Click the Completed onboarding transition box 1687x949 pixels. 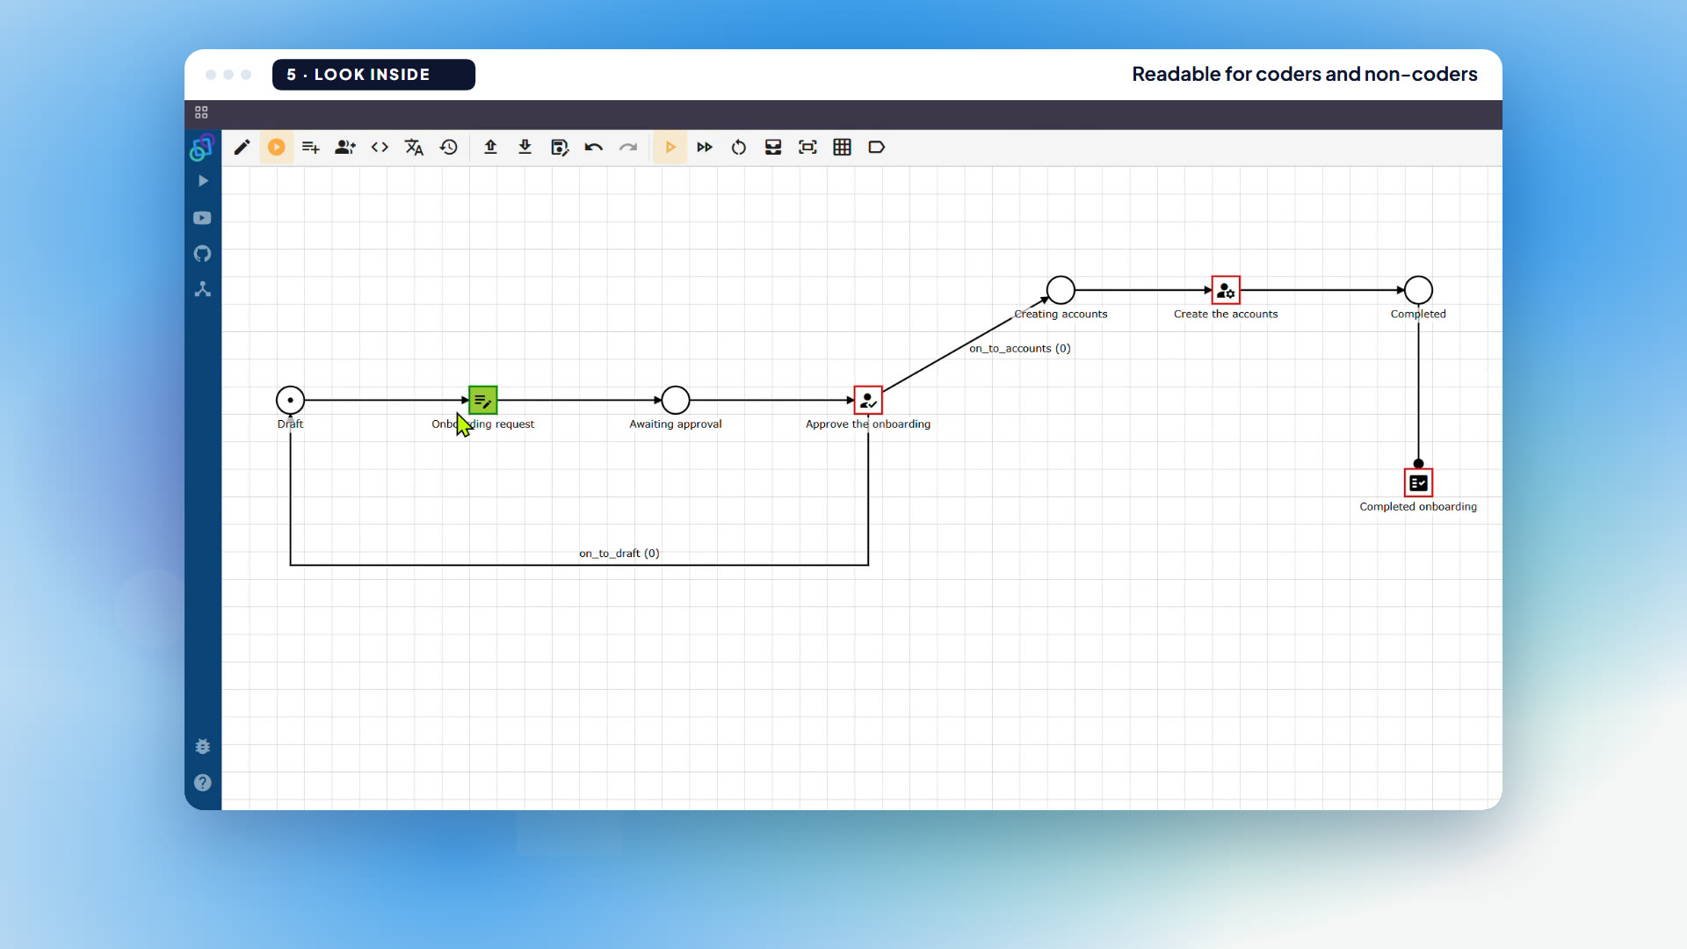coord(1418,482)
